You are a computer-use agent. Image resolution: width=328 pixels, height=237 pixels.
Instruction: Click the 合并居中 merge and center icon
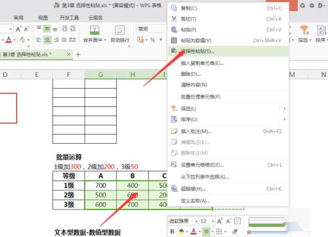pos(94,30)
